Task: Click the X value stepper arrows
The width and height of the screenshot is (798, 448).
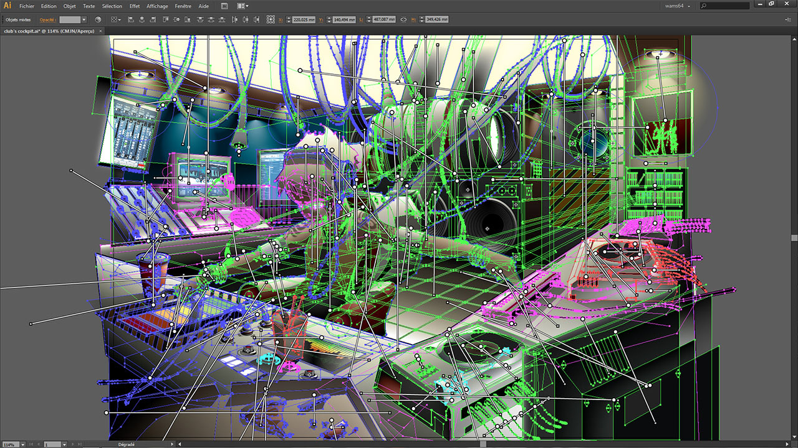Action: pyautogui.click(x=289, y=20)
